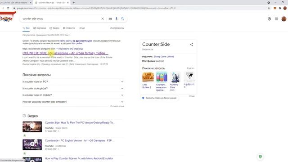Viewport: 288px width, 162px height.
Task: Click the site lock icon in the address bar
Action: coord(14,8)
